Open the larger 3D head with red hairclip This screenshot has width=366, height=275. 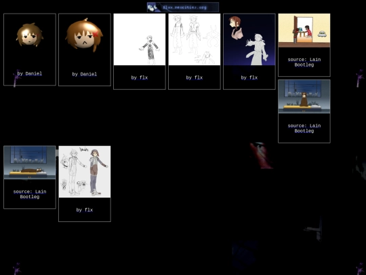[x=84, y=35]
